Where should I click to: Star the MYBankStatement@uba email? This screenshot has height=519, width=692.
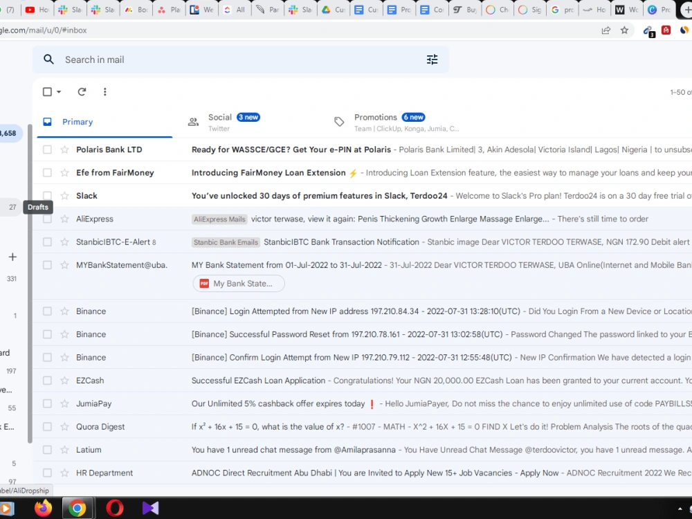(x=64, y=265)
